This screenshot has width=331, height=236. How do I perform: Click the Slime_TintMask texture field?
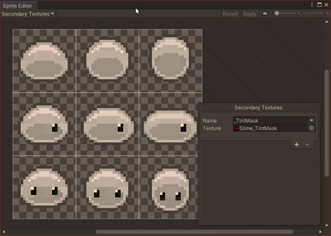tap(270, 128)
